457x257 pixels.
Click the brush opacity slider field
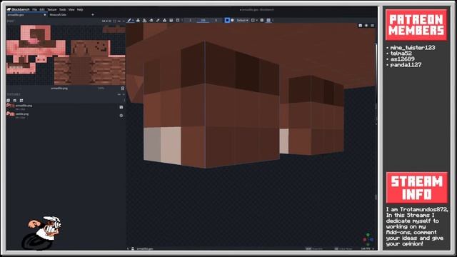click(x=203, y=20)
